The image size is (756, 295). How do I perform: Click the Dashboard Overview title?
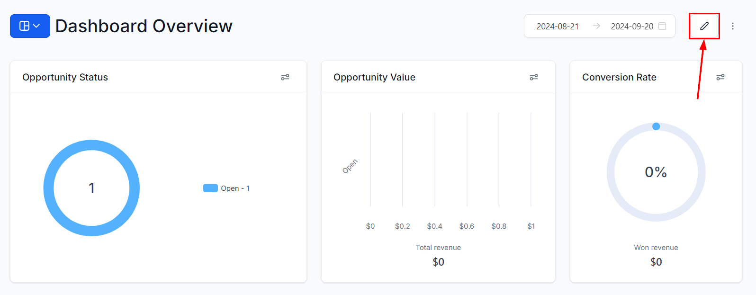pos(144,26)
